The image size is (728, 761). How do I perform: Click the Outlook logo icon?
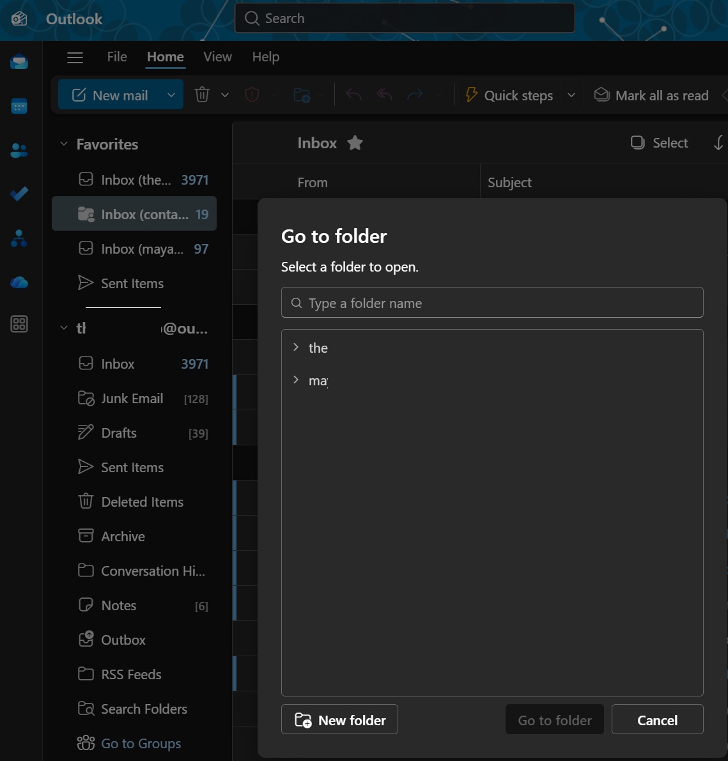coord(19,19)
